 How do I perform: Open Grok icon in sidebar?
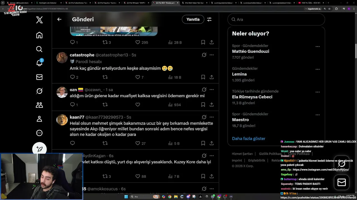(x=39, y=91)
